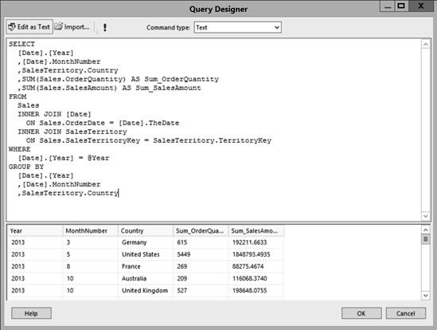Screen dimensions: 437x330
Task: Select the 116068.3740 sales amount cell
Action: coord(256,278)
